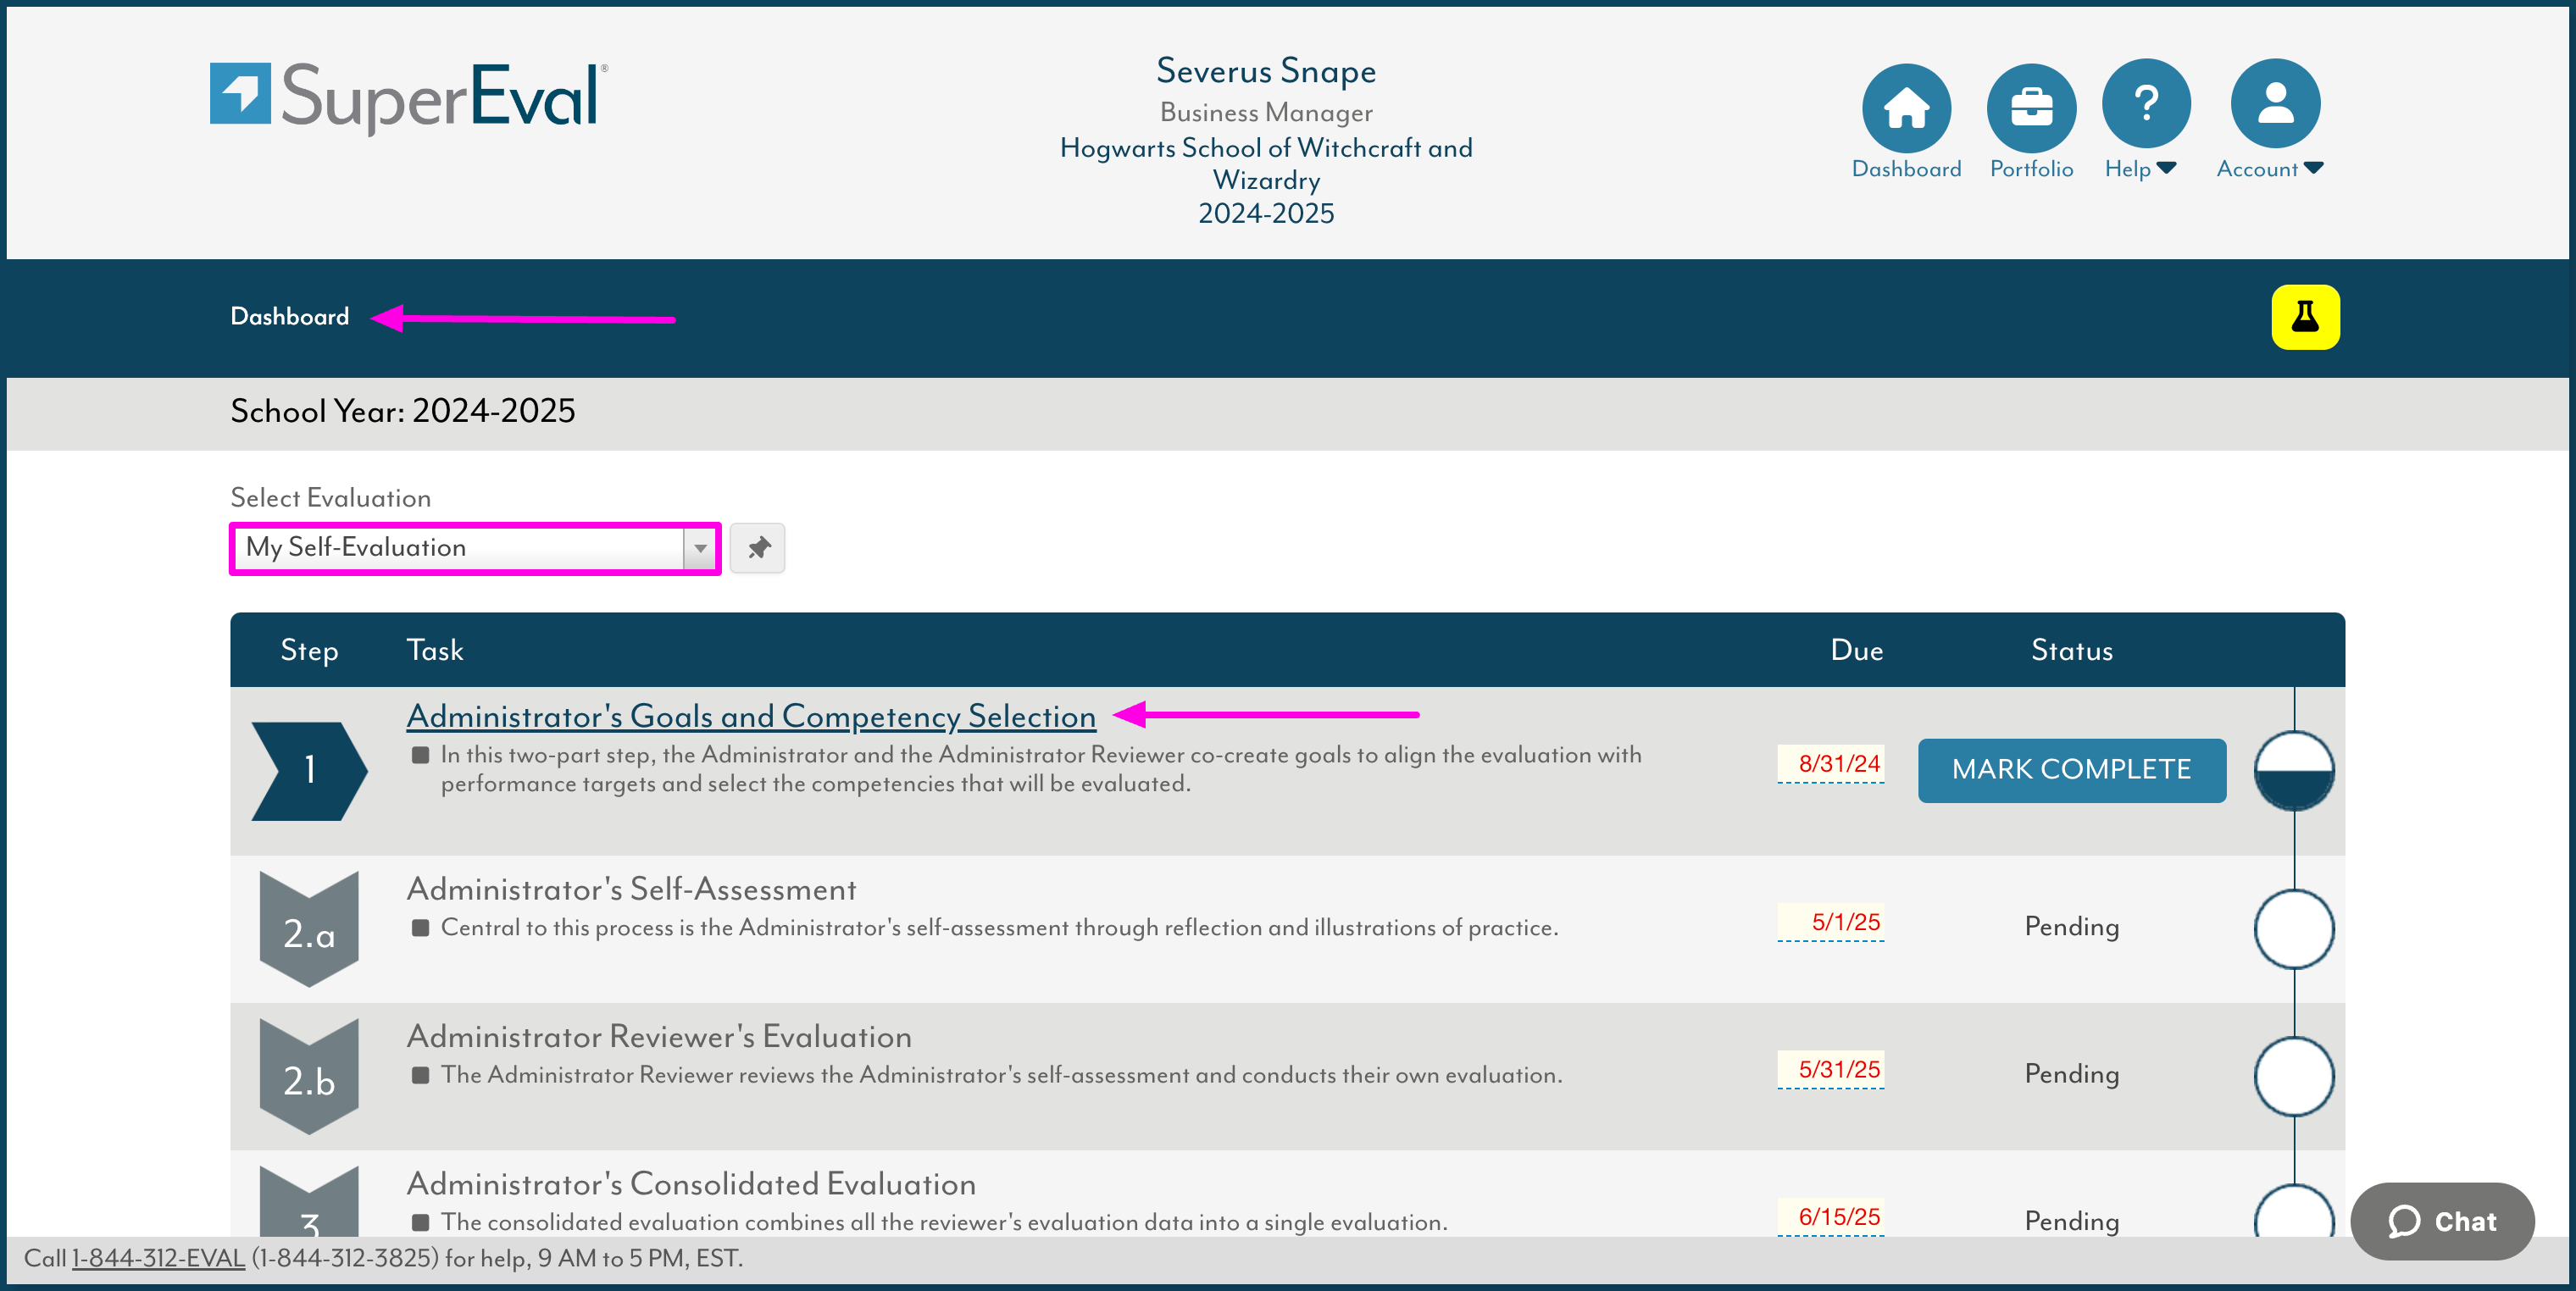Open the Chat bubble widget

pos(2442,1221)
